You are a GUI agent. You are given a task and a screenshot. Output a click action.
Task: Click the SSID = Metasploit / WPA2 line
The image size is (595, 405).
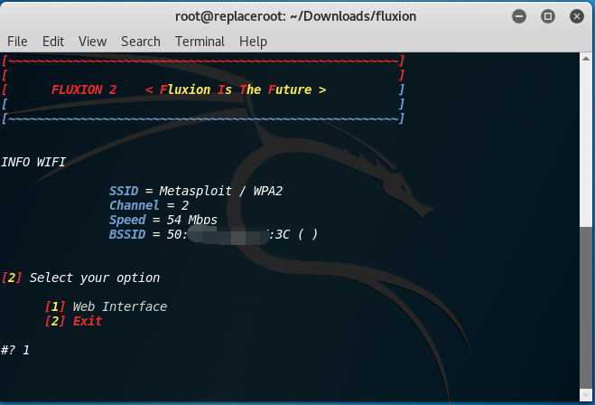point(196,191)
